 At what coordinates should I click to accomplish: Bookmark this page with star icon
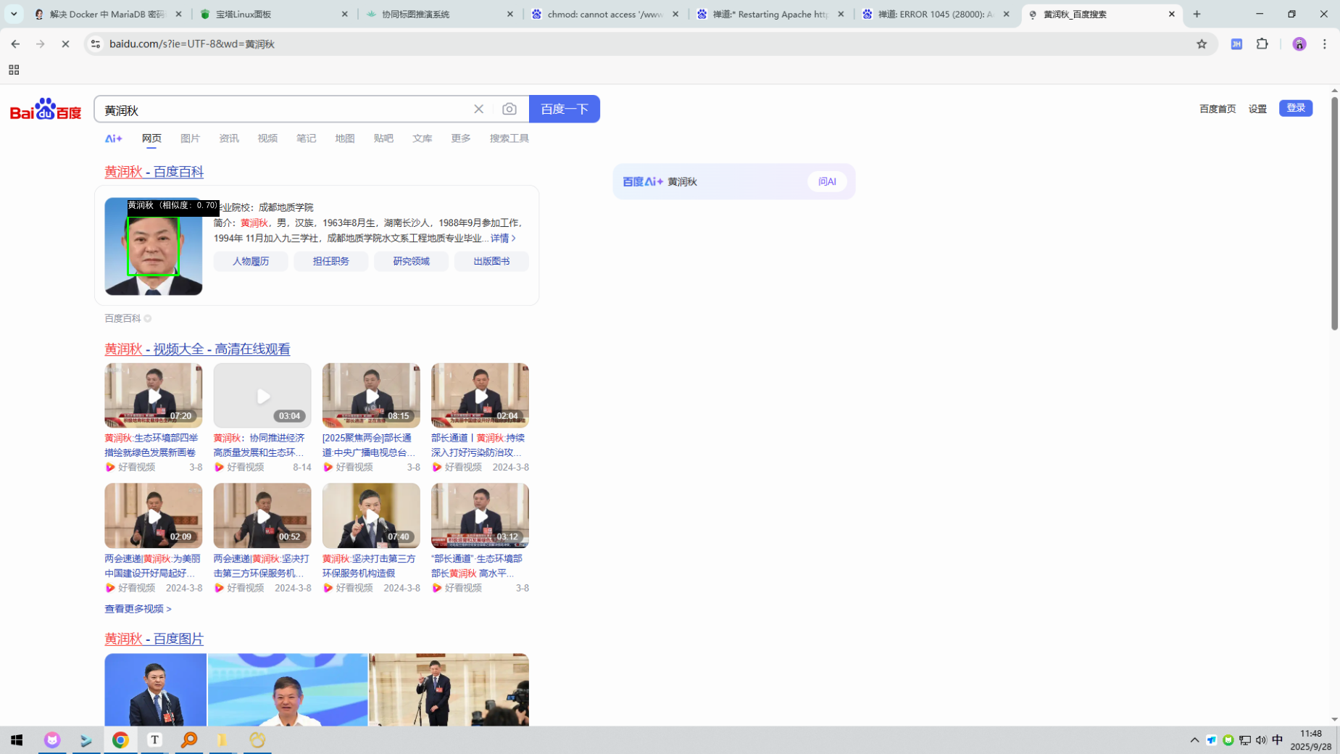(1202, 44)
